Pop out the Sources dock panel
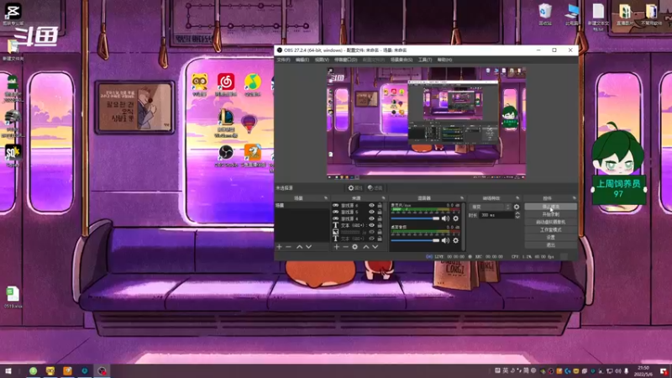Image resolution: width=672 pixels, height=378 pixels. tap(384, 198)
